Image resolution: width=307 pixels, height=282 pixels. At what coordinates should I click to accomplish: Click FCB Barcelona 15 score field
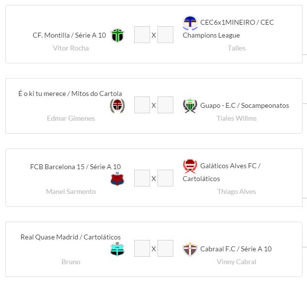pyautogui.click(x=142, y=178)
